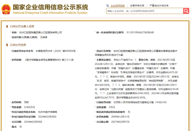The height and width of the screenshot is (131, 191).
Task: Click decision date 2024年02月08日 beside 作出行政处罚决定日期
Action: pyautogui.click(x=47, y=117)
